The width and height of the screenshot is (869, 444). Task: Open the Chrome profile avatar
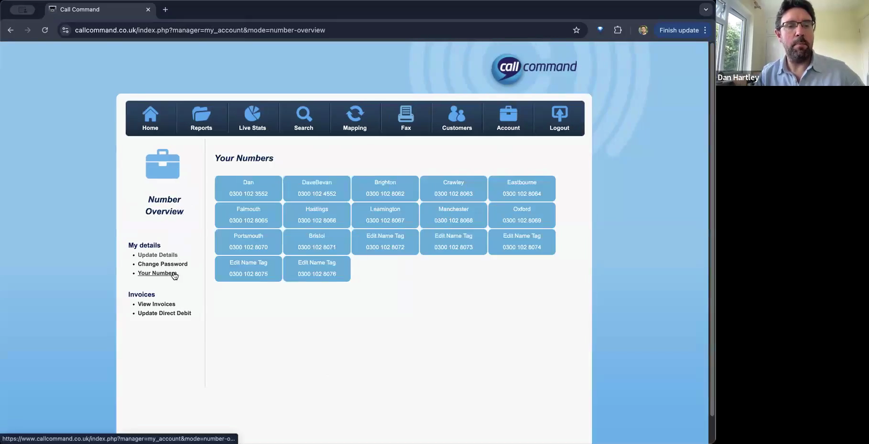click(643, 30)
